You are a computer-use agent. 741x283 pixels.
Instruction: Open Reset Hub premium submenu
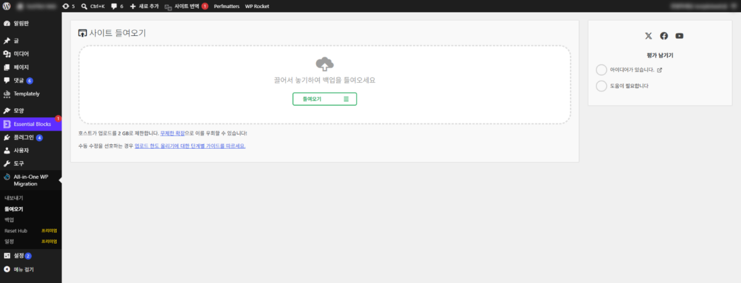tap(31, 231)
